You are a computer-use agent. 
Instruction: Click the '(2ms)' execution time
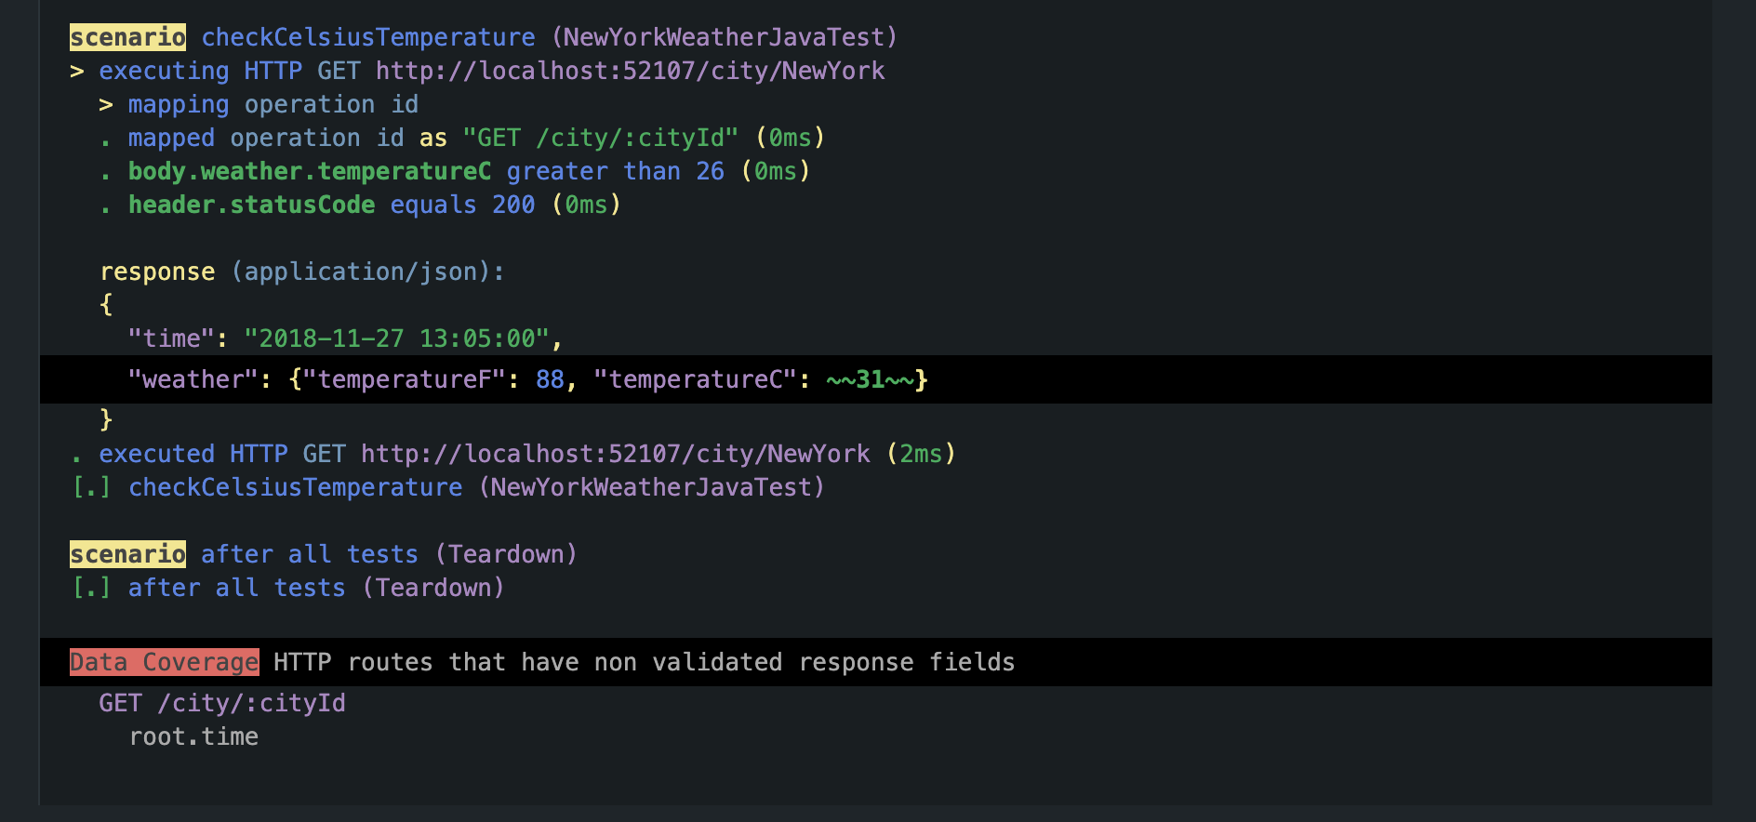921,454
